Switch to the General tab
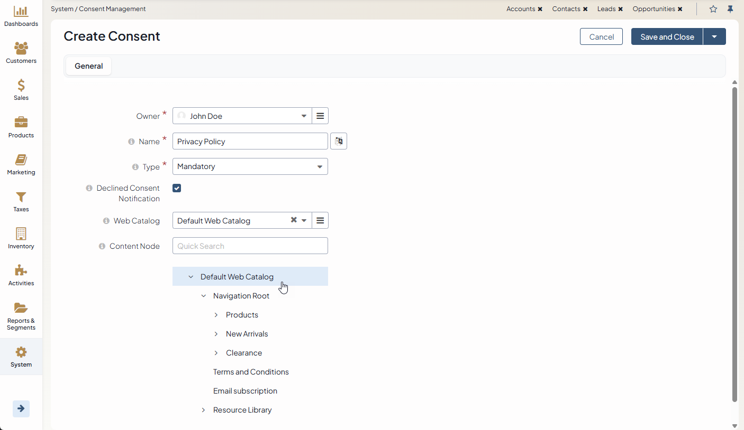 [x=88, y=66]
